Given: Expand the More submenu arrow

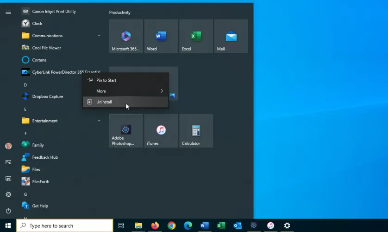Looking at the screenshot, I should pos(162,91).
